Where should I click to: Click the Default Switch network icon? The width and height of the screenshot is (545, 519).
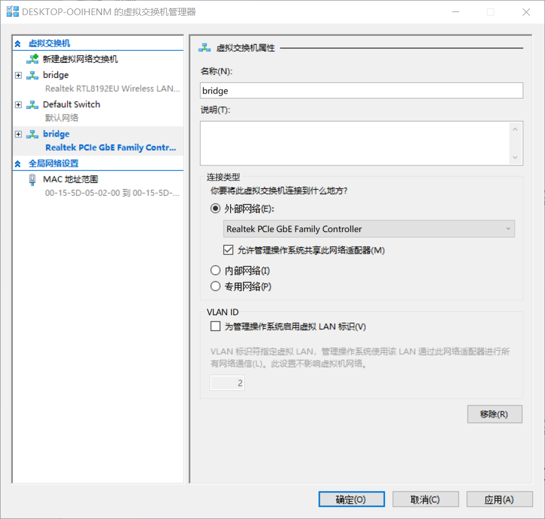[32, 105]
